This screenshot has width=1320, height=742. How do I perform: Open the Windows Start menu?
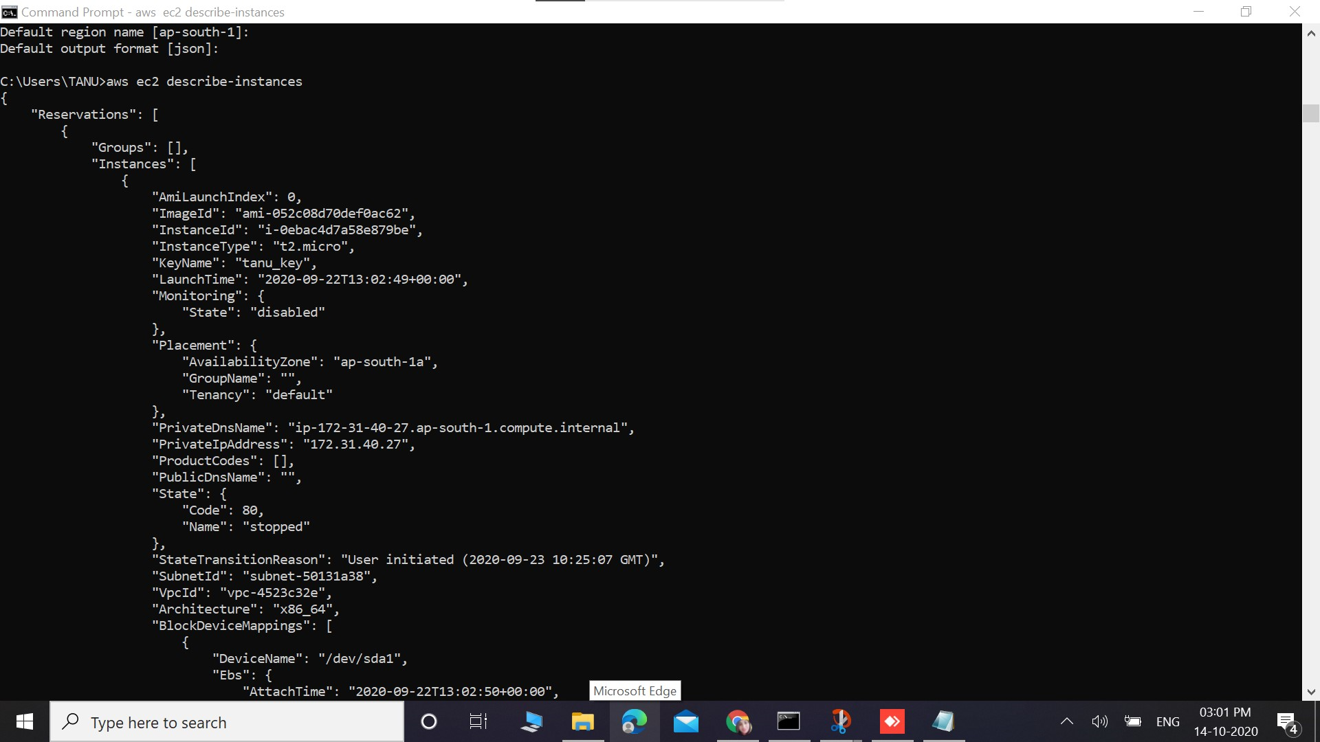[25, 721]
